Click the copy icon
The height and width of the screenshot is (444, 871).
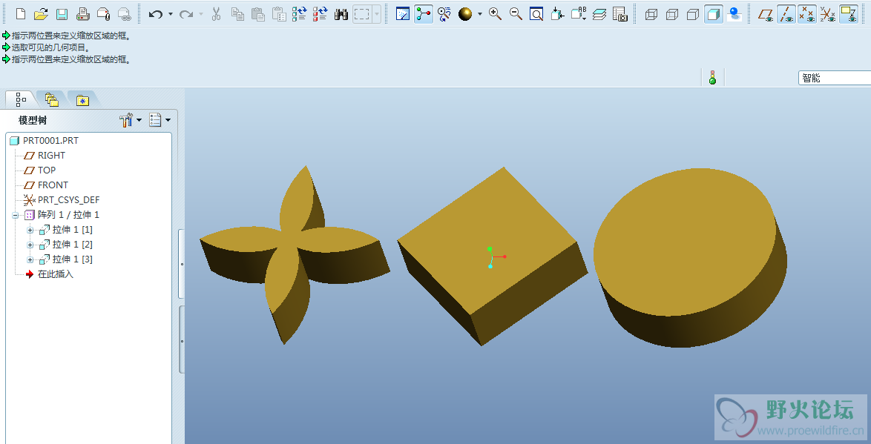[x=237, y=14]
